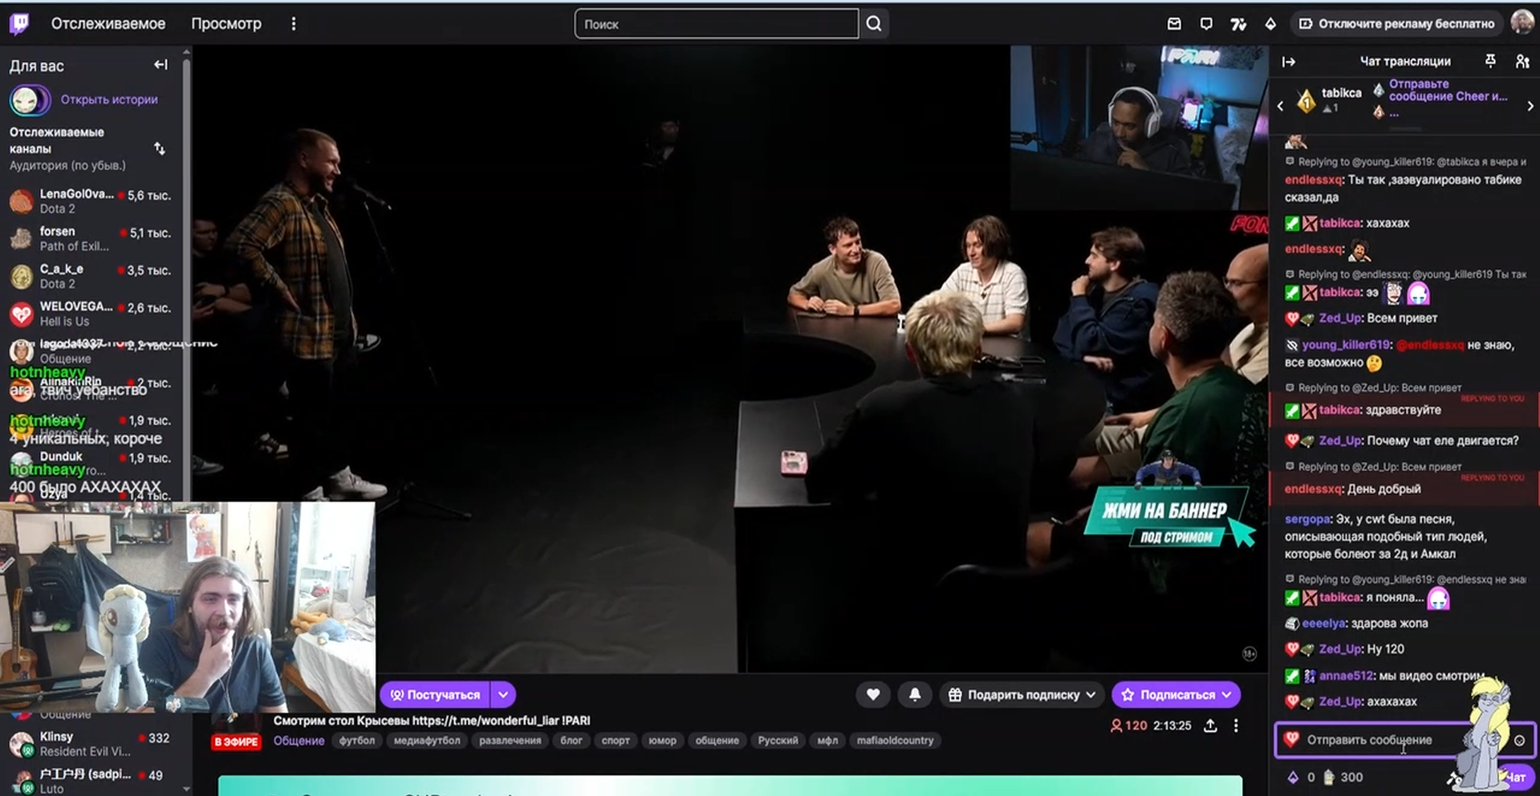
Task: Click tabikca username in leaderboard
Action: pyautogui.click(x=1342, y=93)
